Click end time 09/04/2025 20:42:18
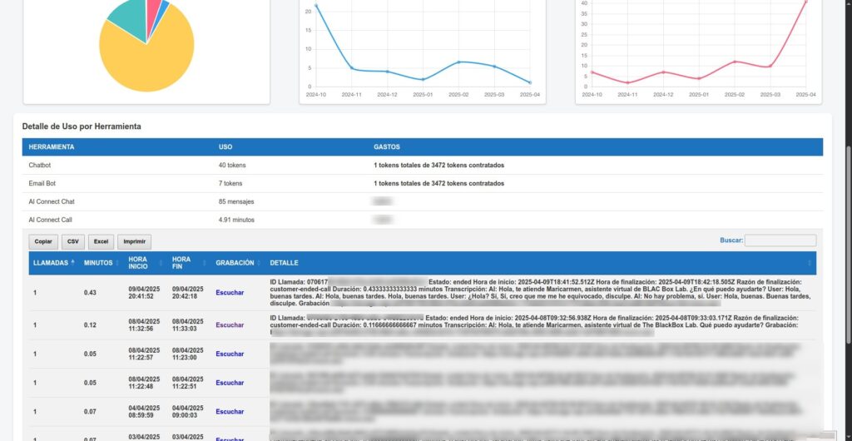852x441 pixels. [x=188, y=293]
